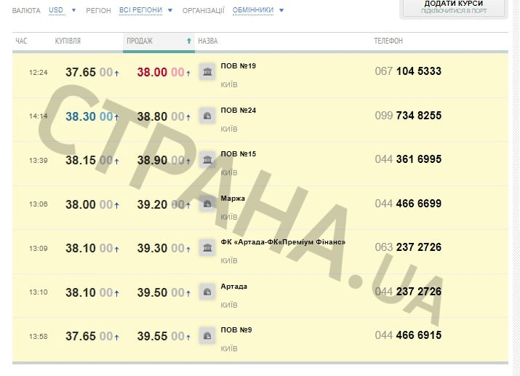
Task: Sort the table by НАЗВА column
Action: [208, 41]
